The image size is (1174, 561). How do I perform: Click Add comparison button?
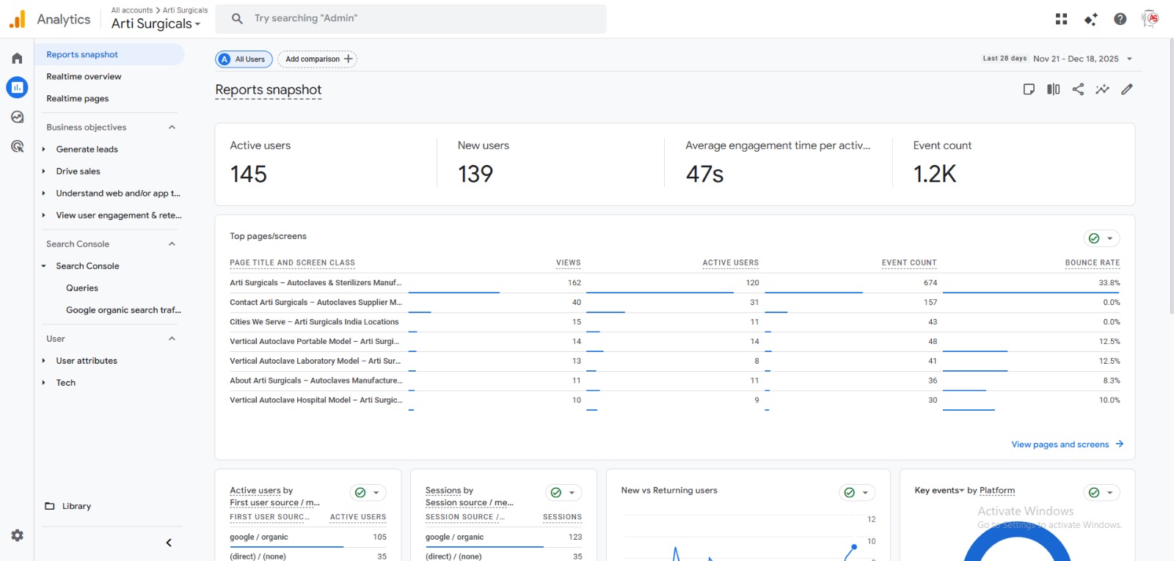[318, 59]
